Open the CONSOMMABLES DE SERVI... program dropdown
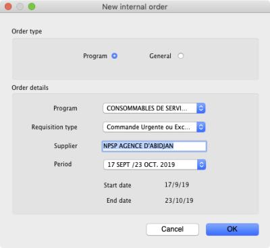 154,108
